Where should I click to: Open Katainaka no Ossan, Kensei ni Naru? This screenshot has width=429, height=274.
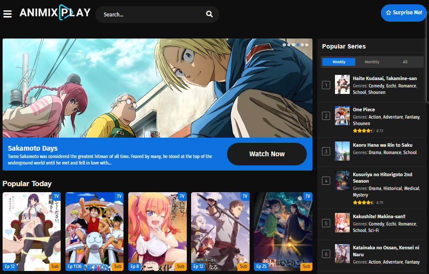point(386,251)
